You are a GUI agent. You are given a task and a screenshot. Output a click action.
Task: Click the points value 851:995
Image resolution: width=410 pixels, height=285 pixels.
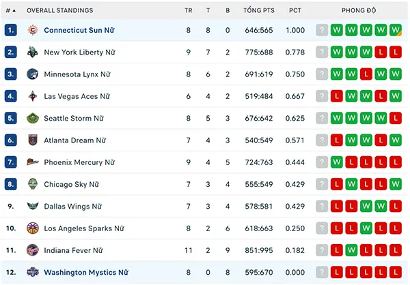tap(259, 250)
